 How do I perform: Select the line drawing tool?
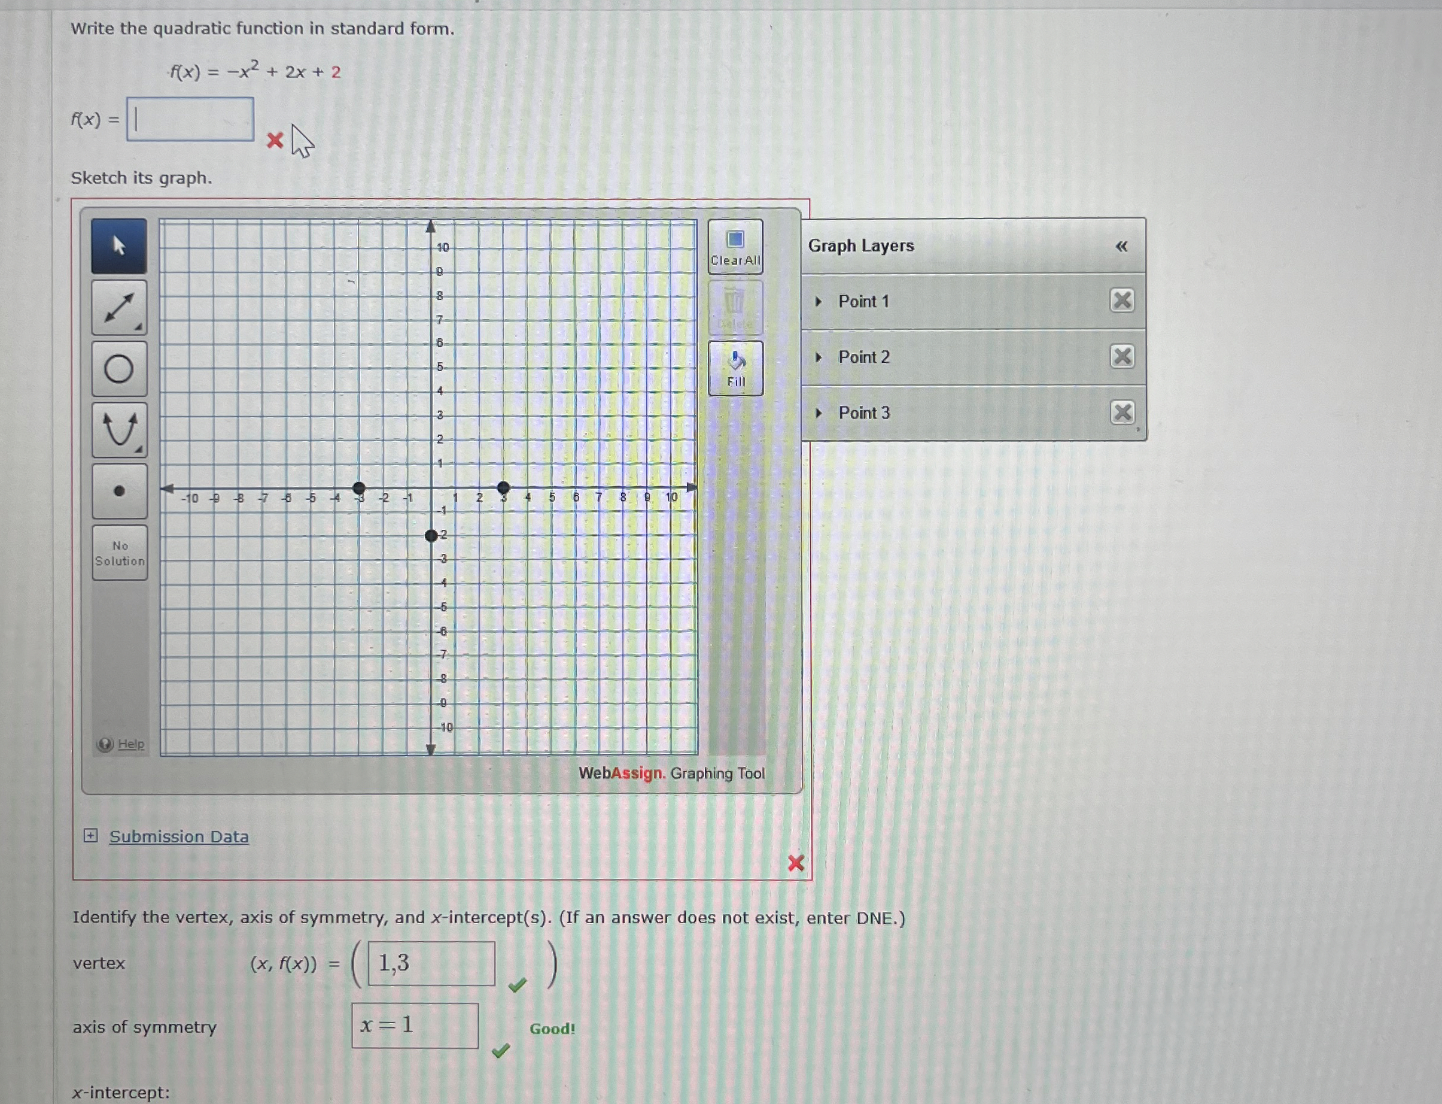point(119,308)
